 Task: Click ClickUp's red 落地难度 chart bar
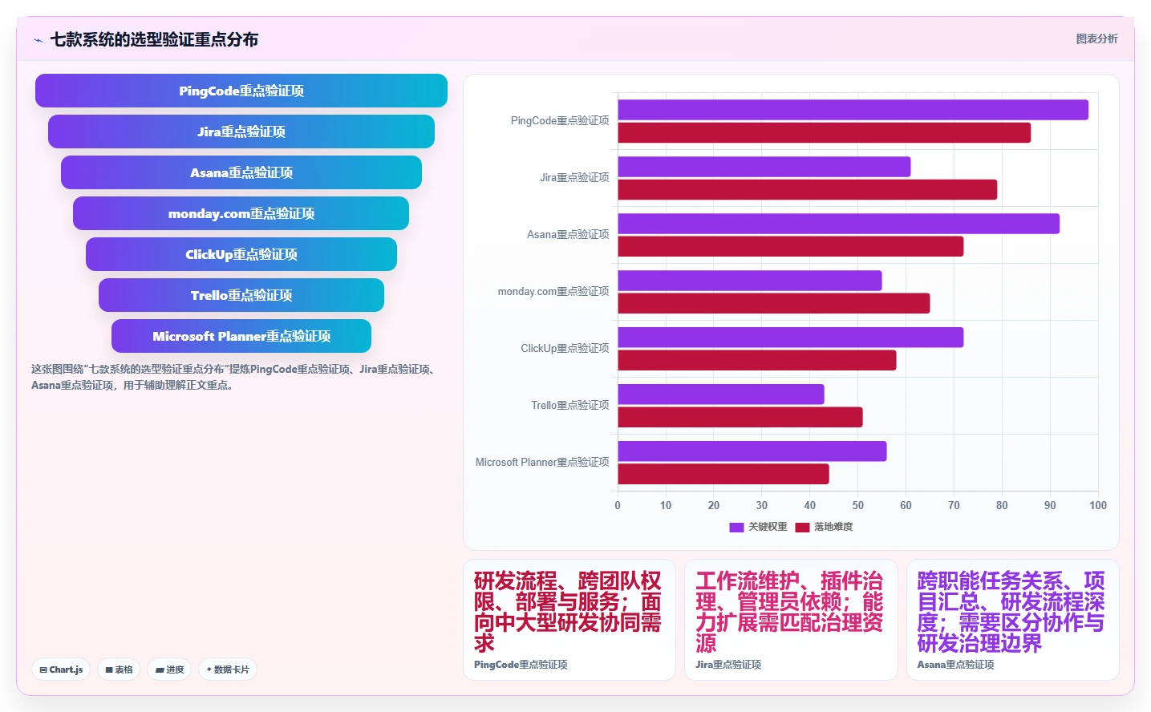pyautogui.click(x=756, y=361)
